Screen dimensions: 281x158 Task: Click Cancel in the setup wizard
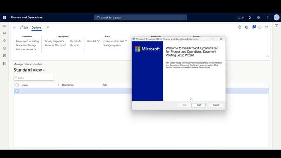(x=216, y=105)
